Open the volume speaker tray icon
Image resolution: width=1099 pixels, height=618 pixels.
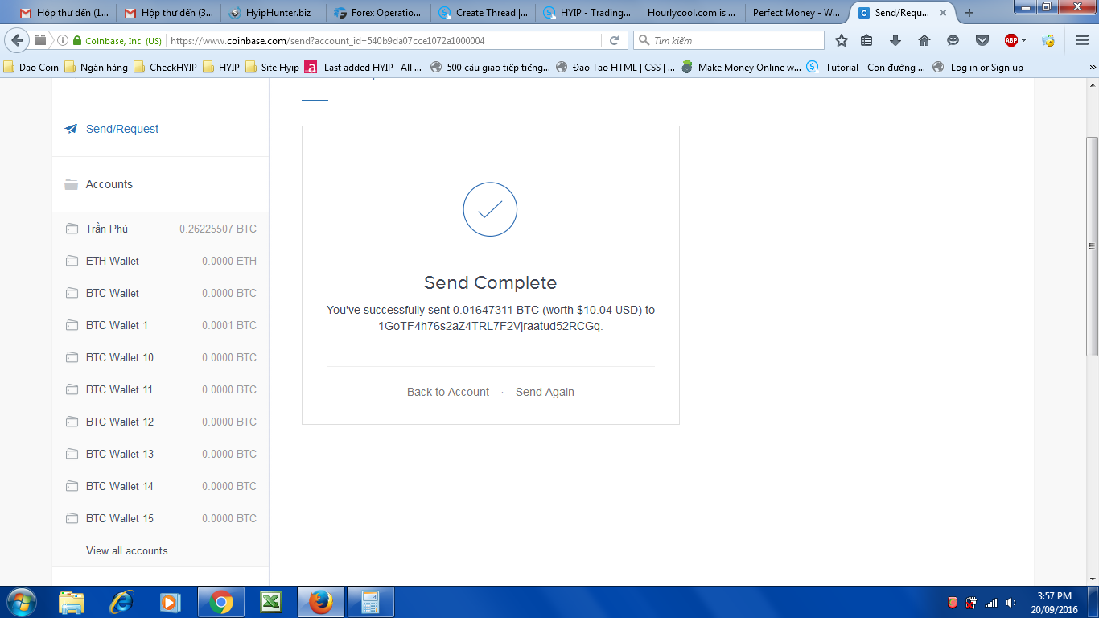coord(1011,603)
